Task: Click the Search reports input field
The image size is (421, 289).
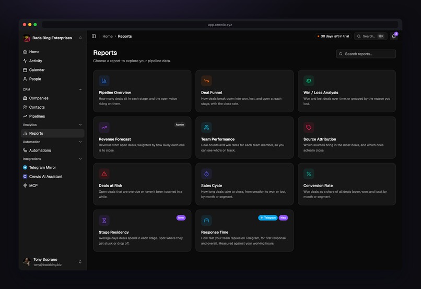Action: point(366,54)
